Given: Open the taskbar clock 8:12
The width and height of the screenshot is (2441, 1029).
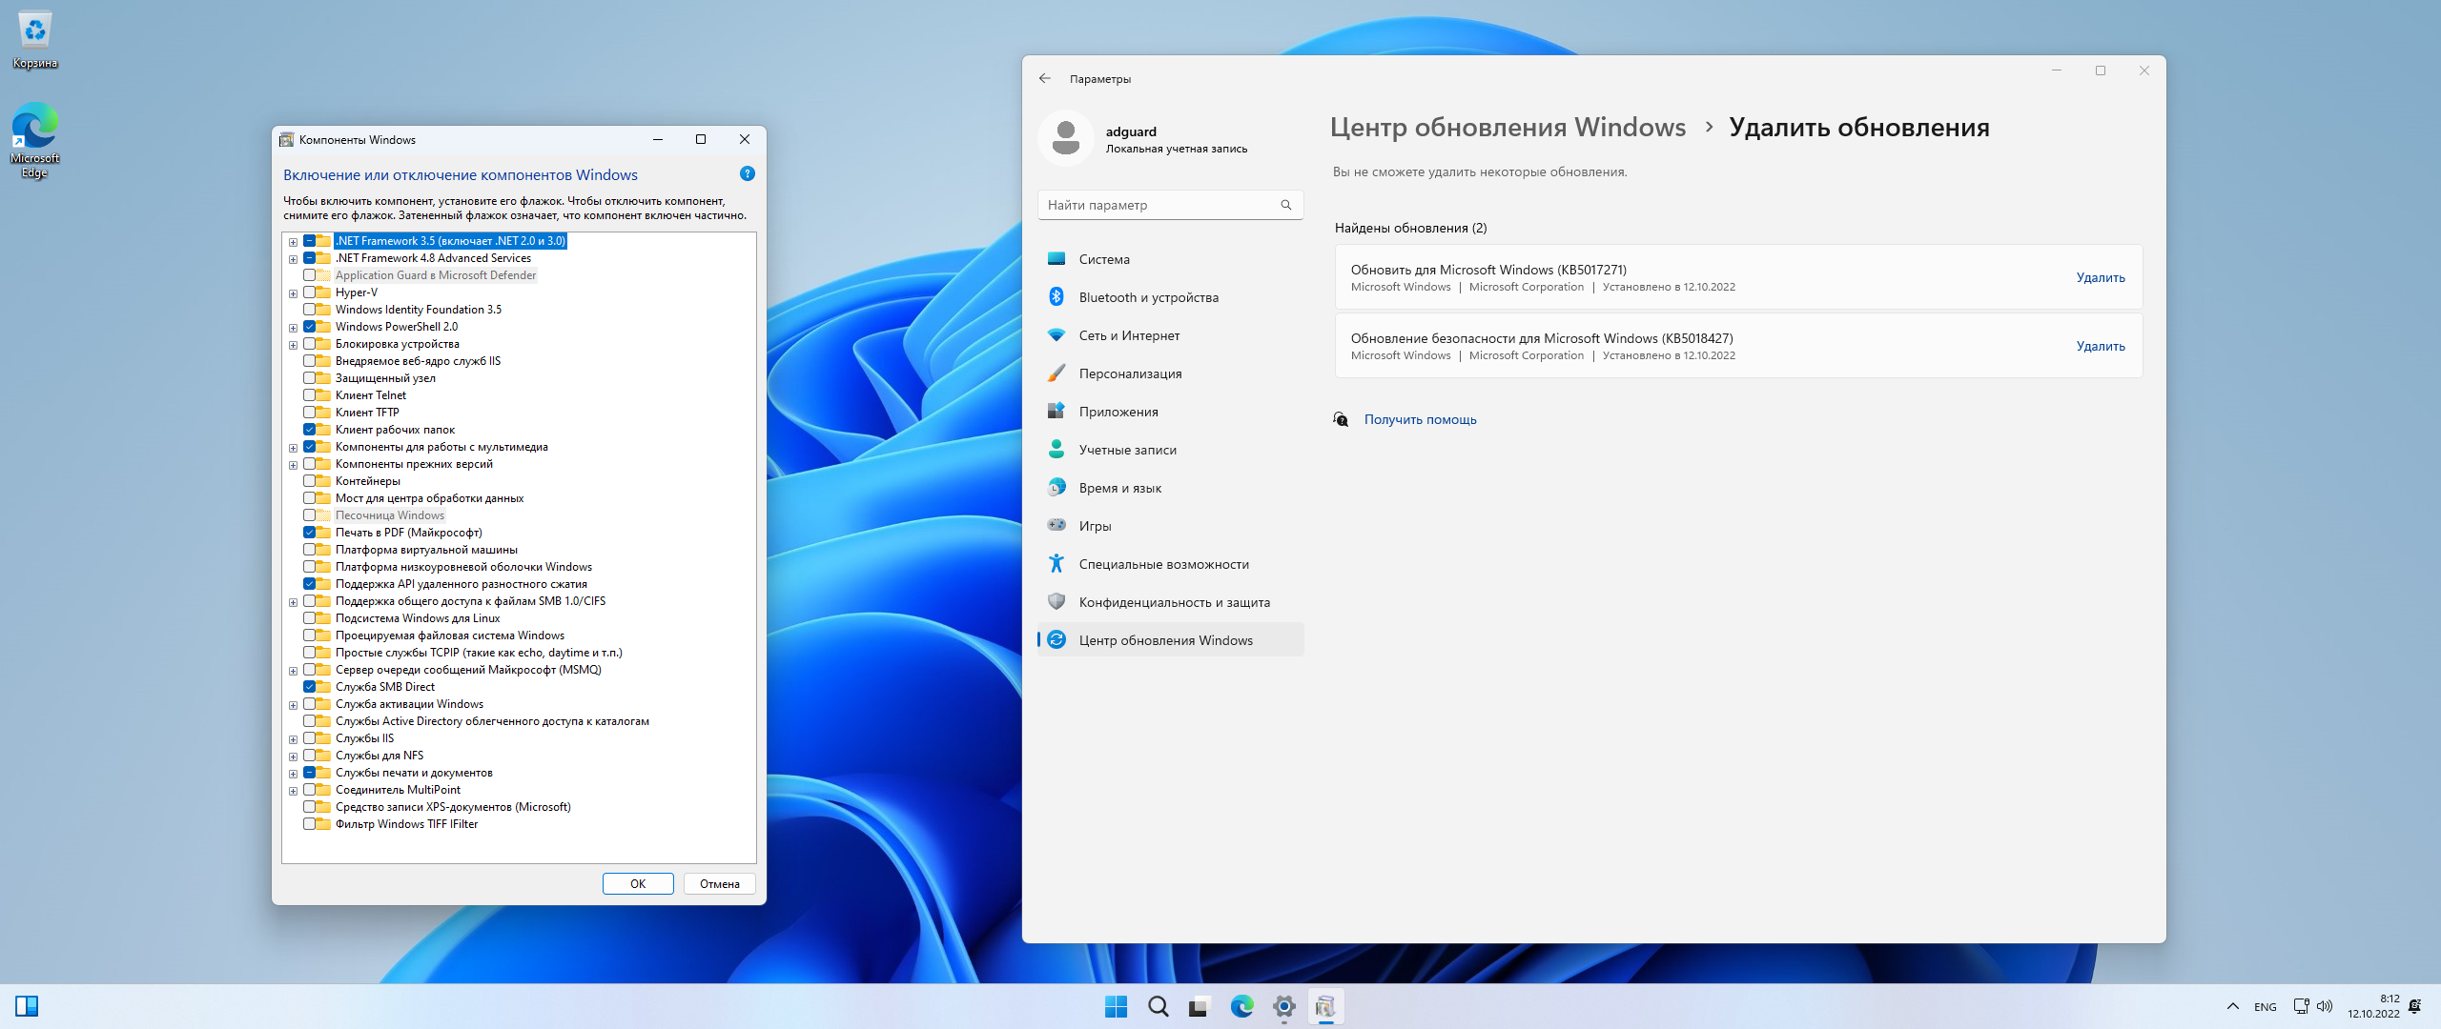Looking at the screenshot, I should 2373,1006.
